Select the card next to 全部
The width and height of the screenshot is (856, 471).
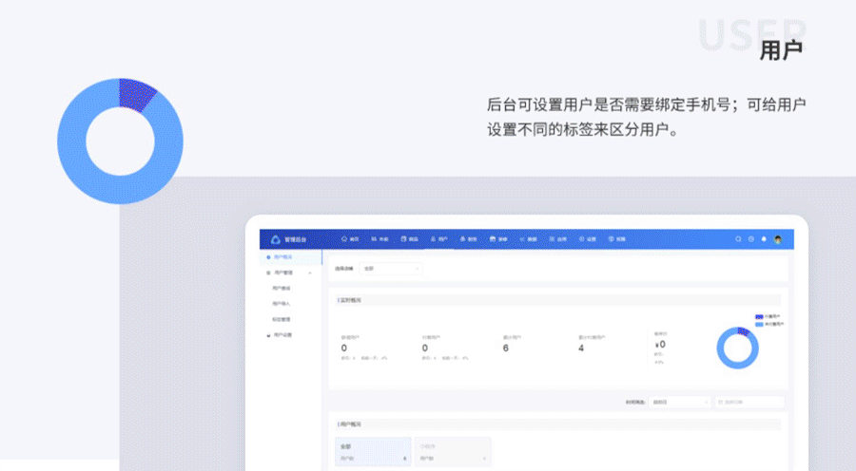pyautogui.click(x=453, y=452)
